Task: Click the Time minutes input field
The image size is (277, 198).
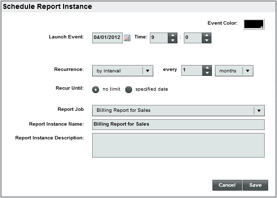Action: coord(193,38)
